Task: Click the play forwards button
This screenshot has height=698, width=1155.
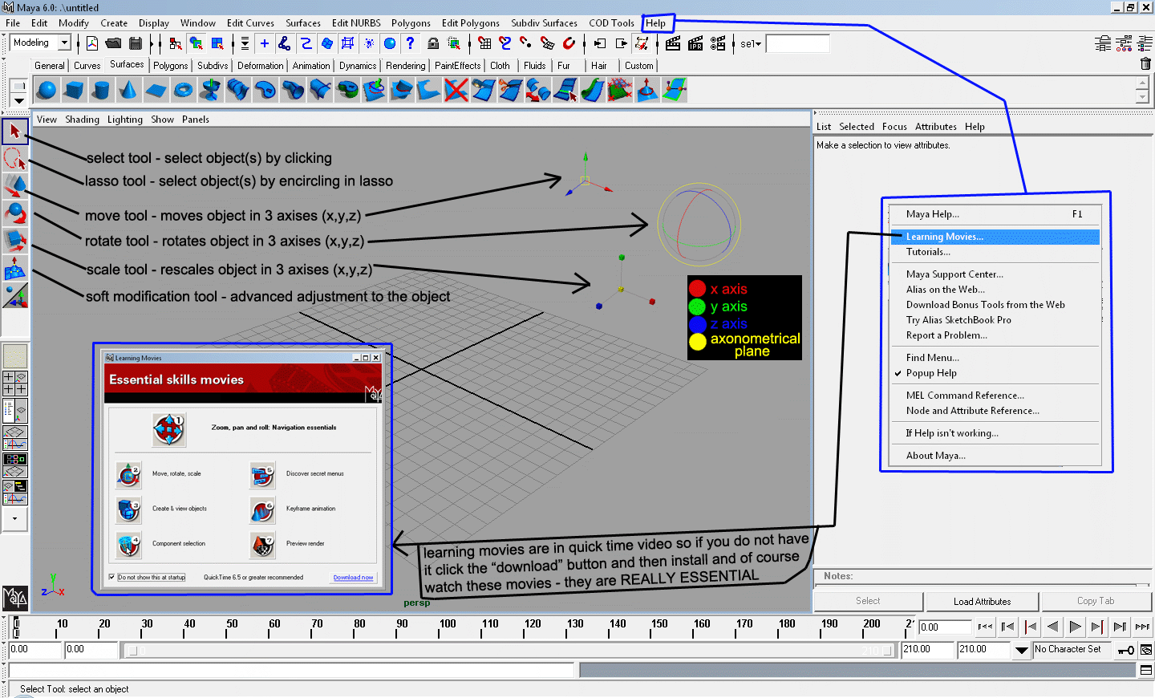Action: (1076, 627)
